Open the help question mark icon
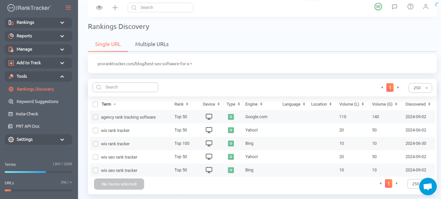The image size is (441, 199). coord(410,6)
